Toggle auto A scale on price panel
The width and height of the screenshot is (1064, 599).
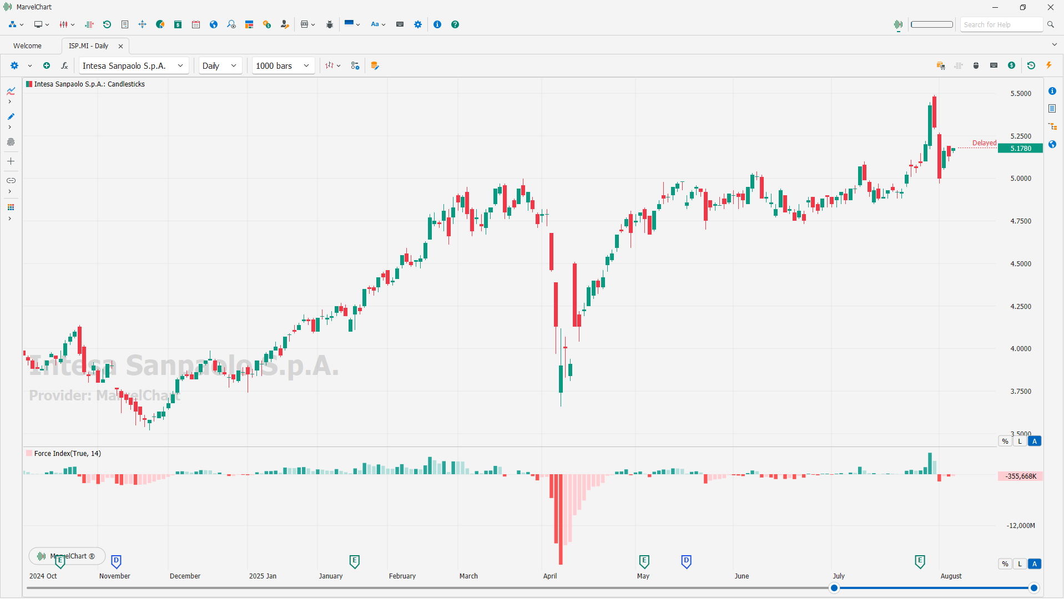1035,441
